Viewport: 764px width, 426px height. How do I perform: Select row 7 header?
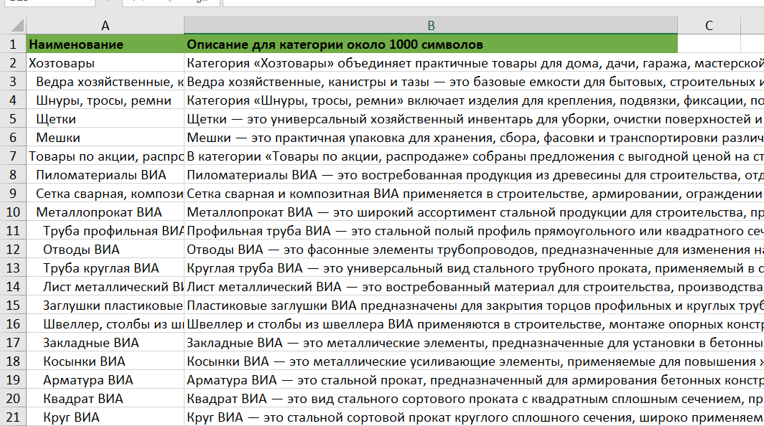(13, 156)
